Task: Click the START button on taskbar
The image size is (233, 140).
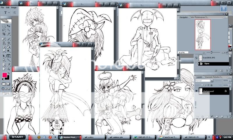Action: coord(17,137)
